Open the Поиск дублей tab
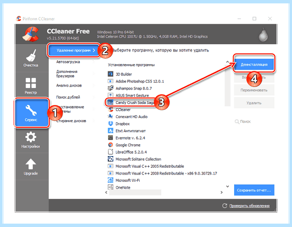The image size is (292, 227). [x=68, y=97]
